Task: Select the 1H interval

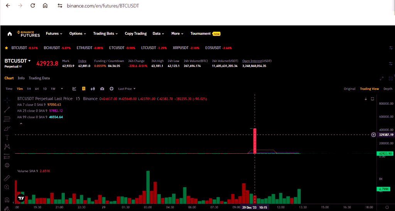Action: pyautogui.click(x=29, y=89)
